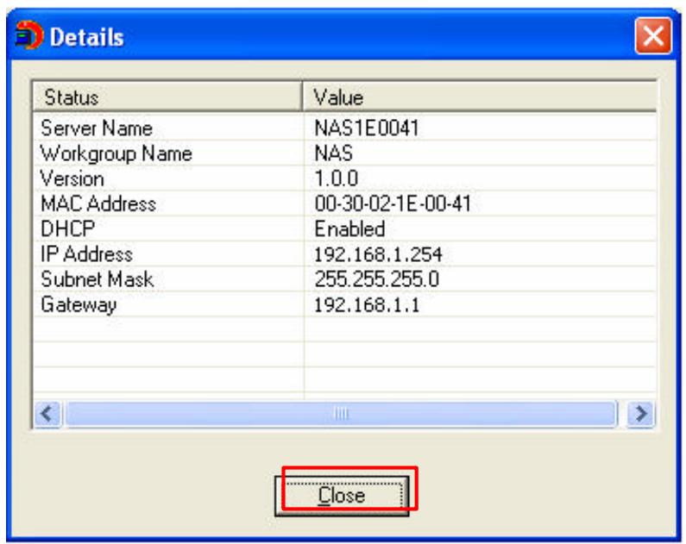Click the value NAS1E0041

[367, 128]
